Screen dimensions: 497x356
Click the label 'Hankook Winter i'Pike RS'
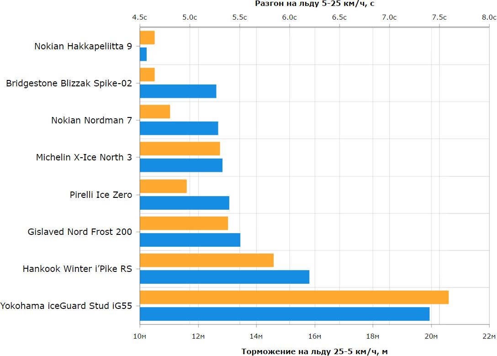77,269
